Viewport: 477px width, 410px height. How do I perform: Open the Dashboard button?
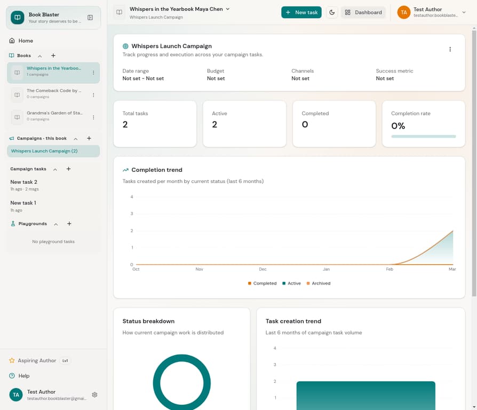pyautogui.click(x=363, y=12)
